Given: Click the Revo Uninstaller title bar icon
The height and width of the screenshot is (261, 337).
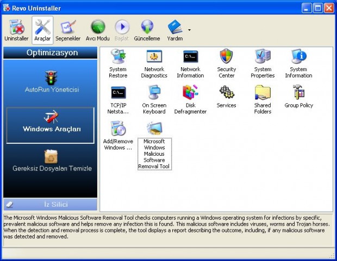Looking at the screenshot, I should point(7,8).
